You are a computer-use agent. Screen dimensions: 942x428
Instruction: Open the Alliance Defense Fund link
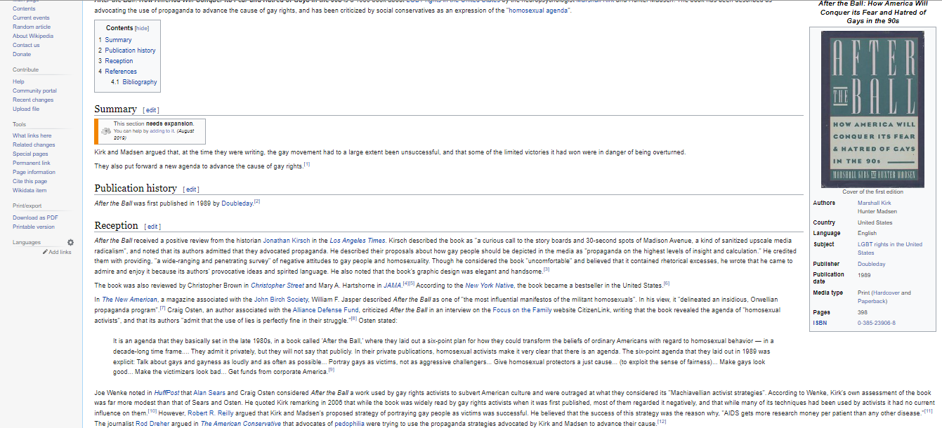click(325, 310)
